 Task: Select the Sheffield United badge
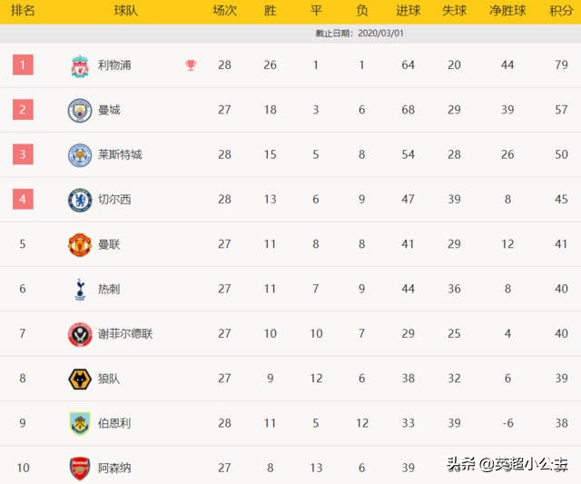coord(80,334)
